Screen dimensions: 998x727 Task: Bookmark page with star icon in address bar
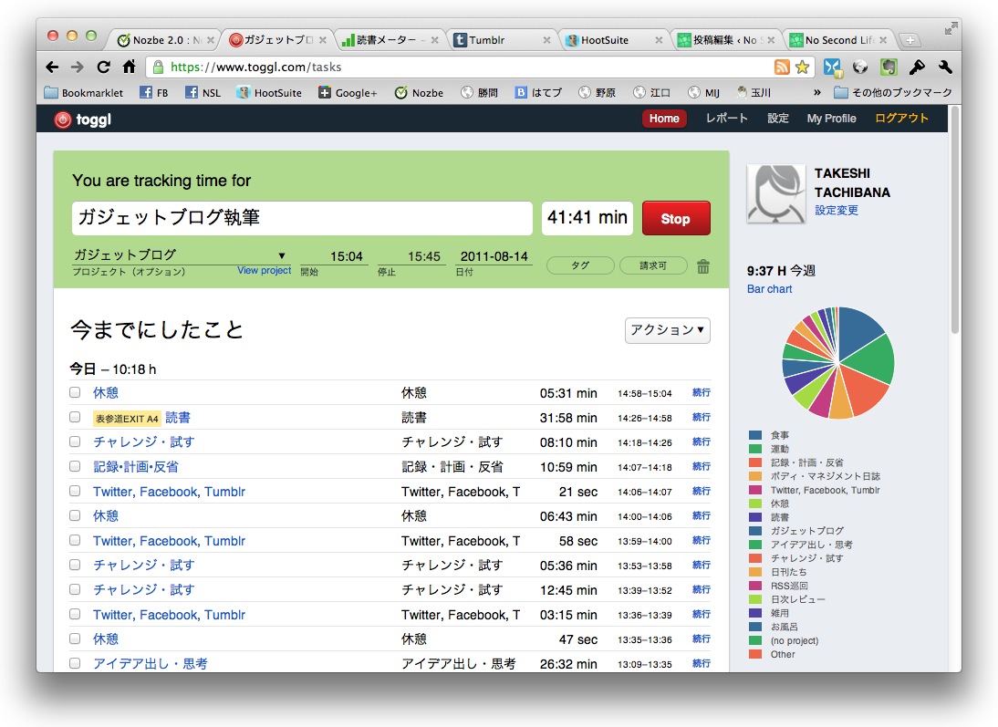click(x=802, y=67)
